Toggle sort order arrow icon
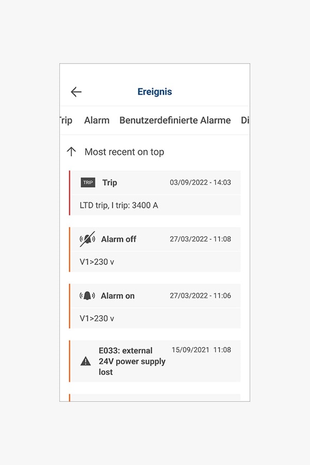 click(x=71, y=152)
